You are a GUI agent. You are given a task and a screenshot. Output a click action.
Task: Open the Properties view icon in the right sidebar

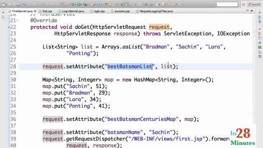[x=260, y=38]
